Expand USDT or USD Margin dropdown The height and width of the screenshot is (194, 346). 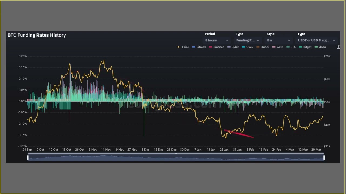click(317, 40)
